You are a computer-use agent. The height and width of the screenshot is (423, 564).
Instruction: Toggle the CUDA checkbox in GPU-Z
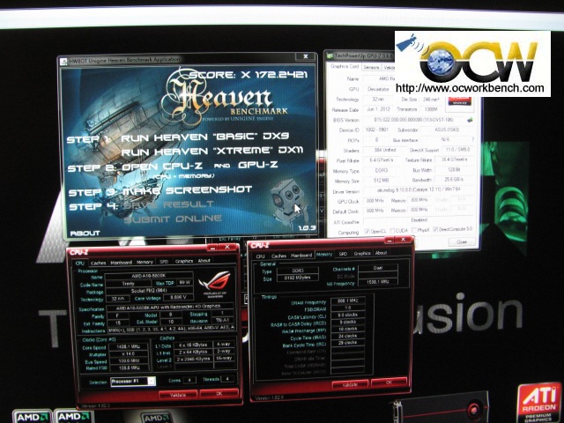point(392,230)
